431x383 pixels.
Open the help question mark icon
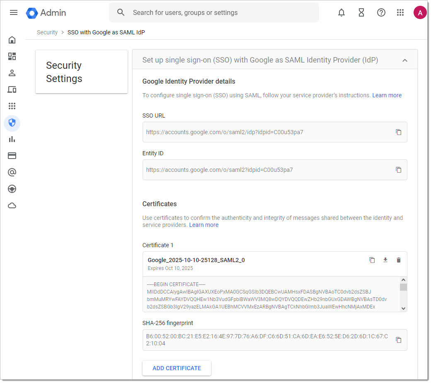[x=381, y=13]
